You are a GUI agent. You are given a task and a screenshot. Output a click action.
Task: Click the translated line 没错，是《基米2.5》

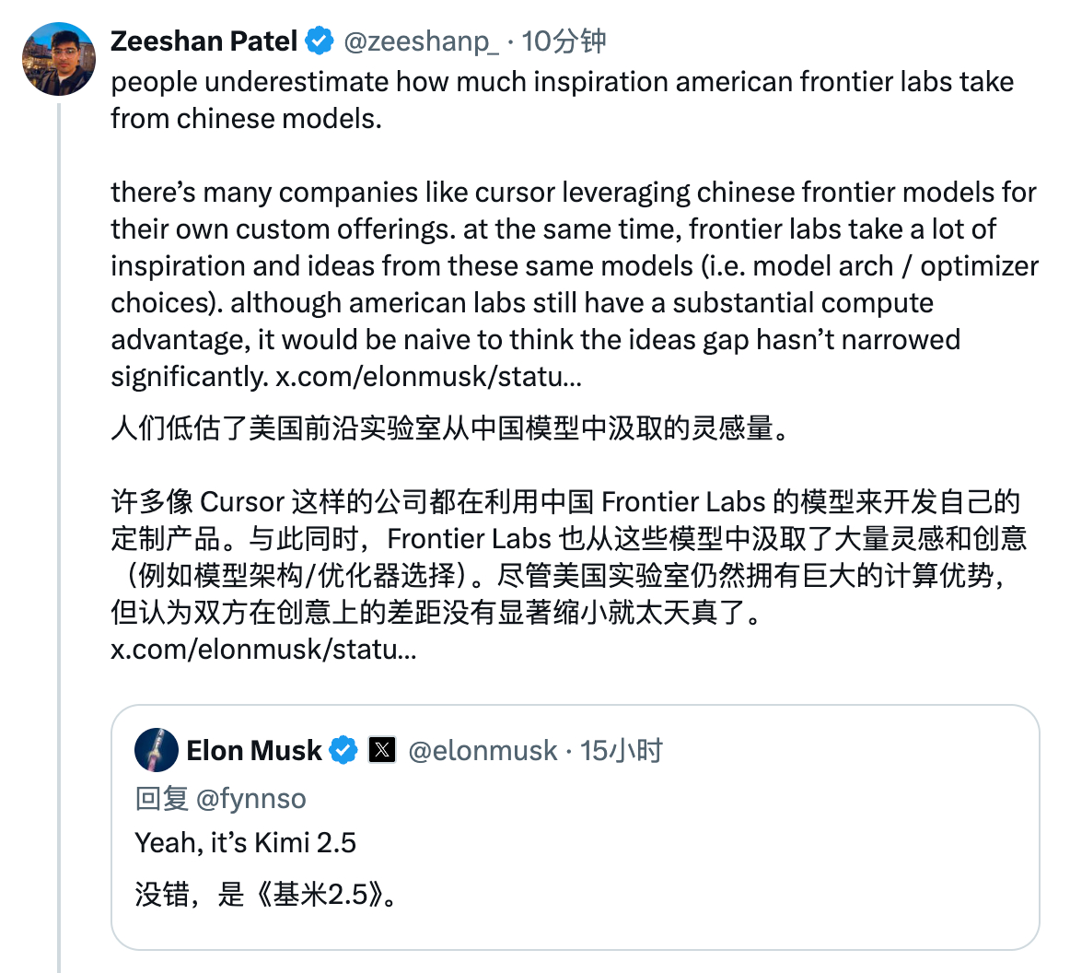coord(267,894)
